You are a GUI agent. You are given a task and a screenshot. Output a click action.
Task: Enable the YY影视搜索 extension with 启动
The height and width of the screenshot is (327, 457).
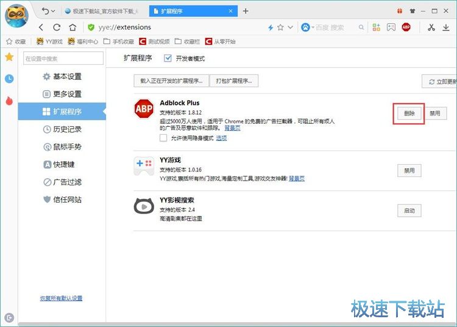(x=409, y=210)
